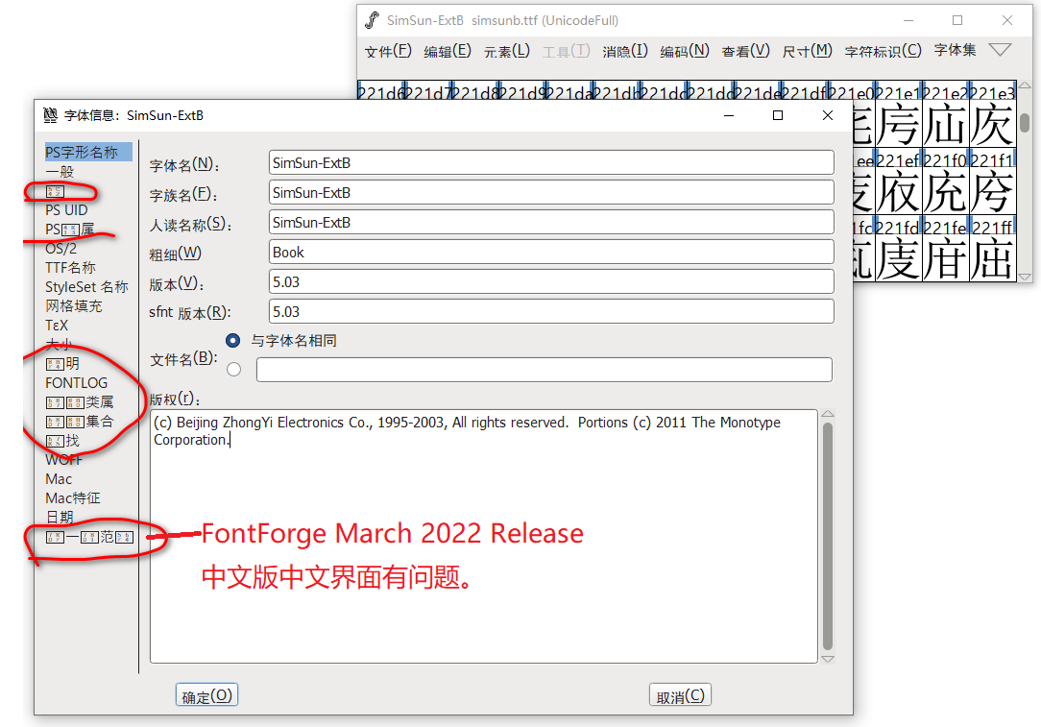Click the 字体信息 dialog title bar icon
Viewport: 1041px width, 727px height.
(49, 115)
